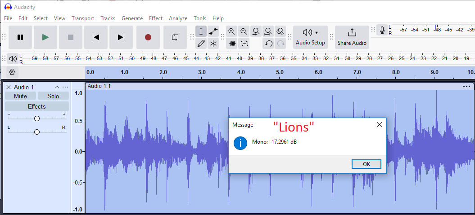This screenshot has height=215, width=475.
Task: Select the Draw (pencil) tool
Action: (201, 44)
